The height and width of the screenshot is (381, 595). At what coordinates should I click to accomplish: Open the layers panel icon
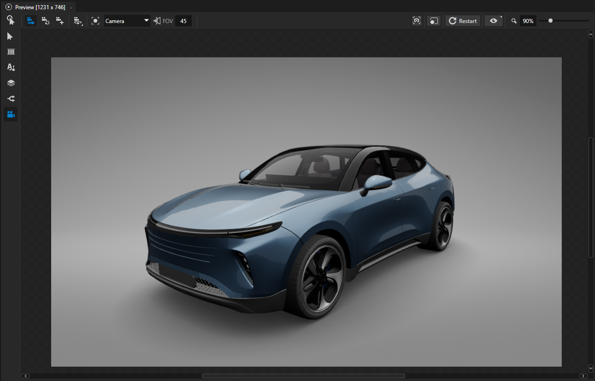click(11, 83)
